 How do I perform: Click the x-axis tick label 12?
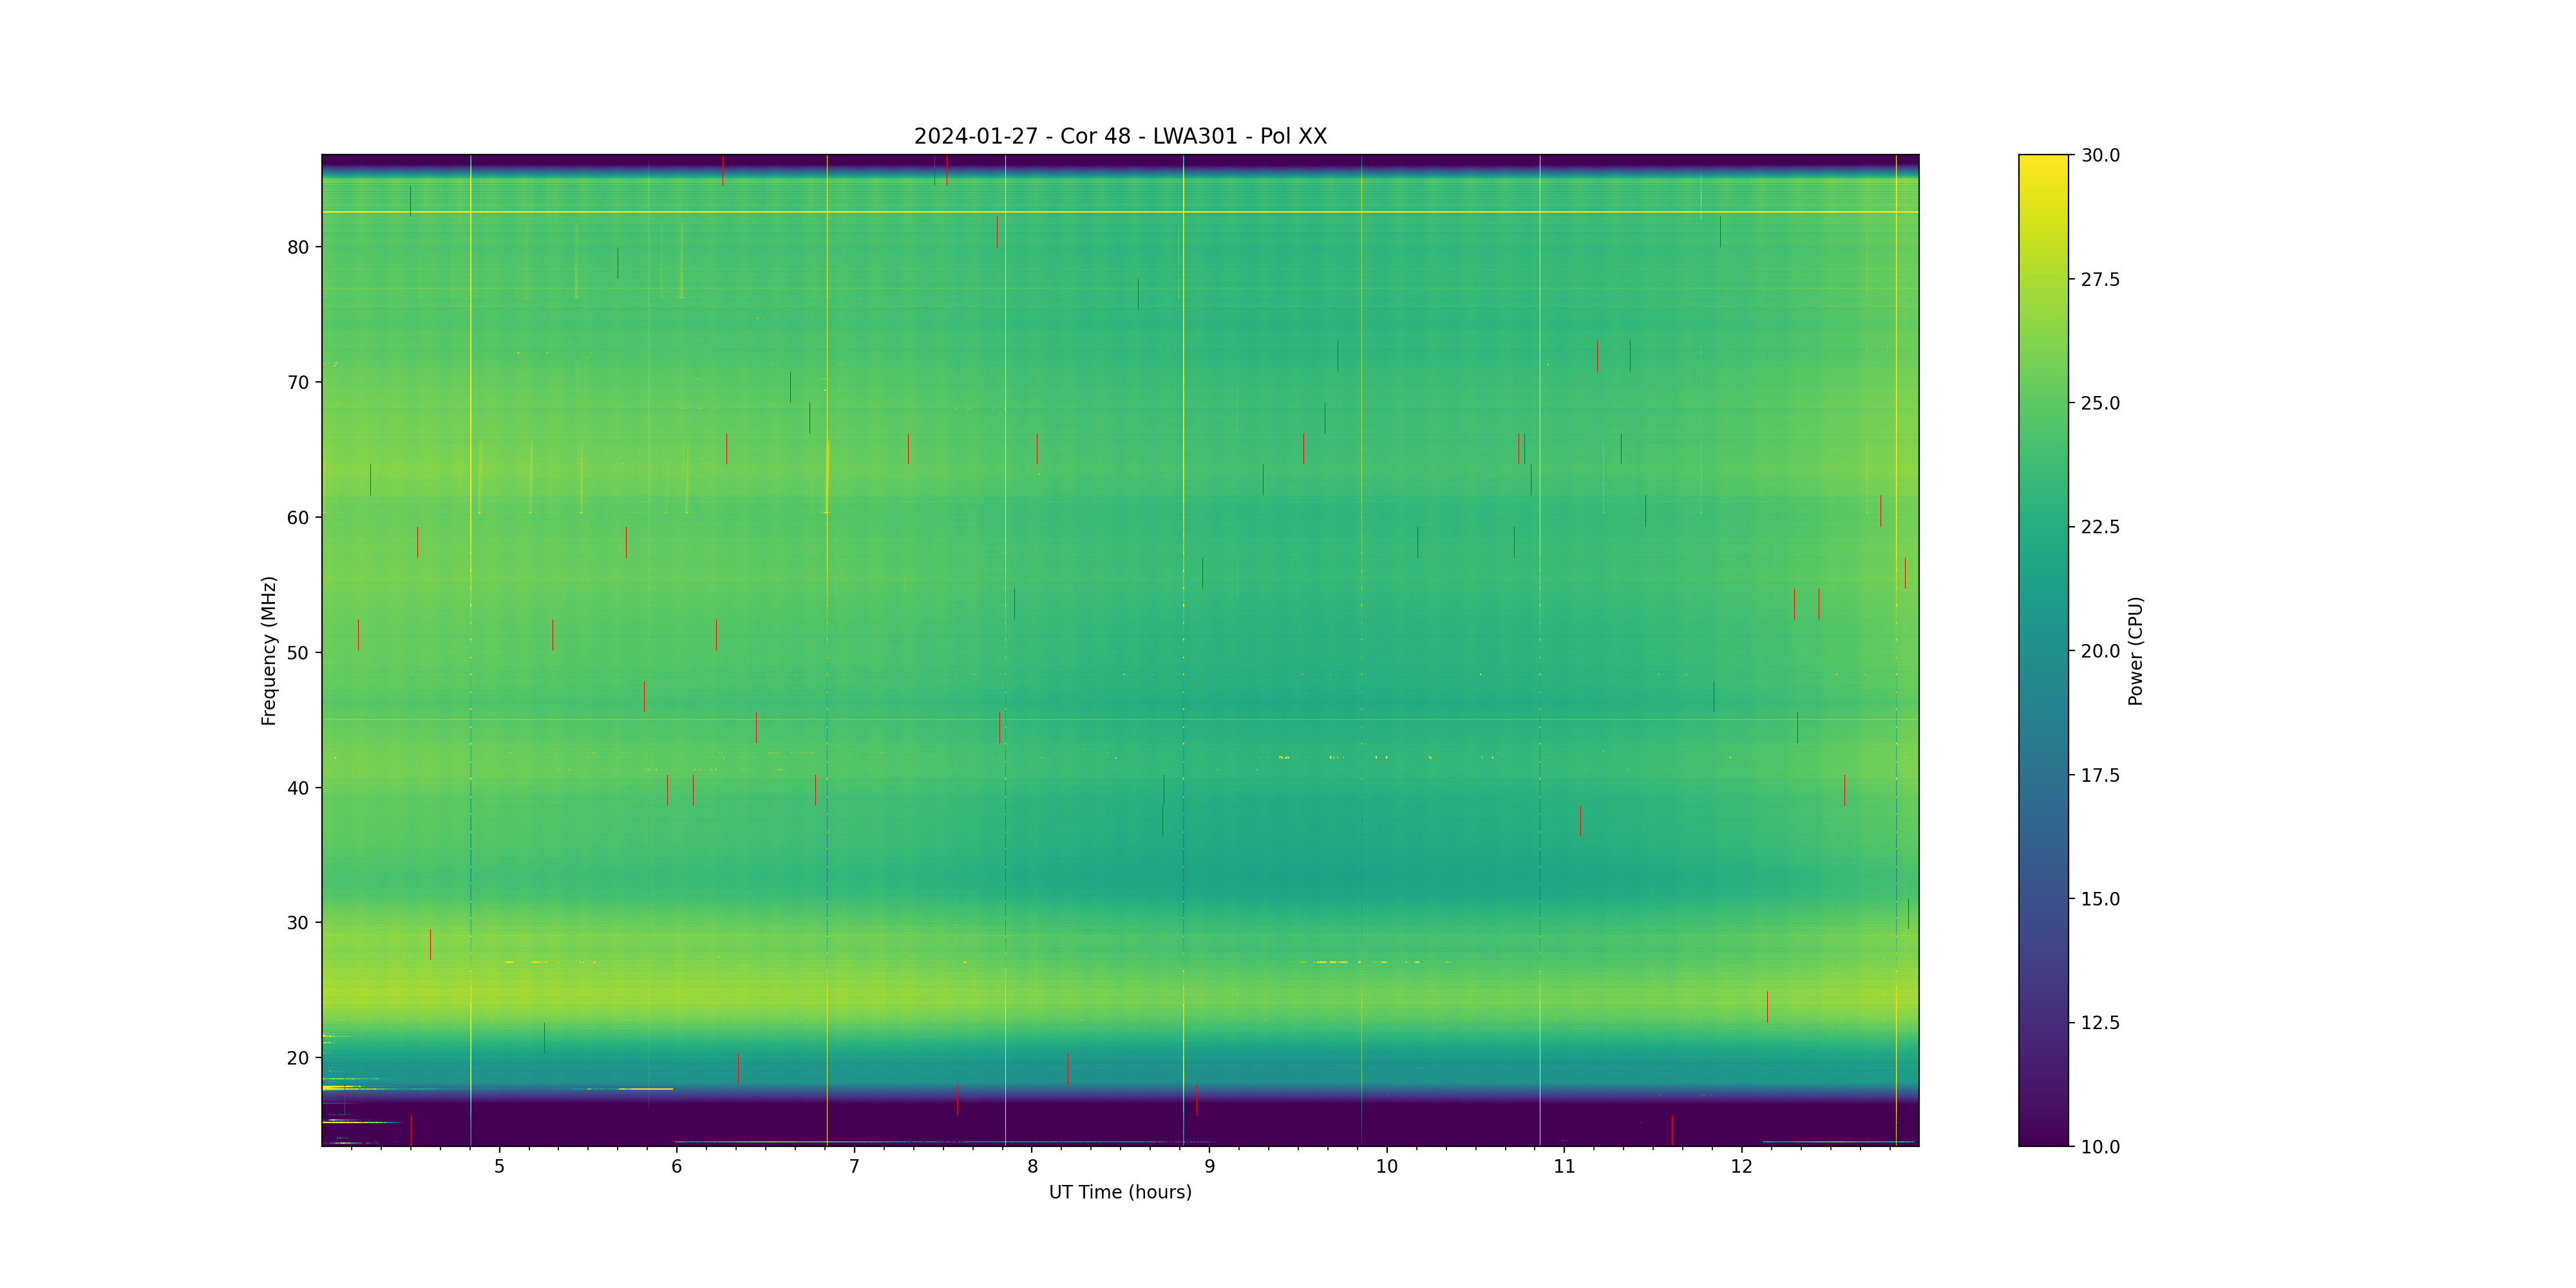pos(1742,1166)
